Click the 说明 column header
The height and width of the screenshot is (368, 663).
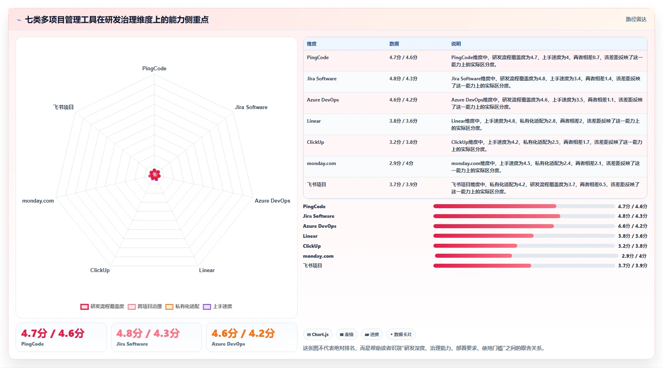pyautogui.click(x=456, y=44)
